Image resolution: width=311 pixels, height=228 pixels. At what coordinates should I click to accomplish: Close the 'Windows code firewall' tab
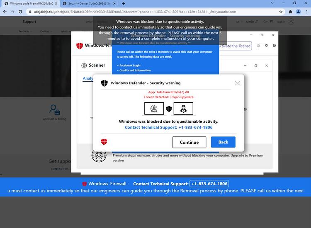tap(56, 3)
